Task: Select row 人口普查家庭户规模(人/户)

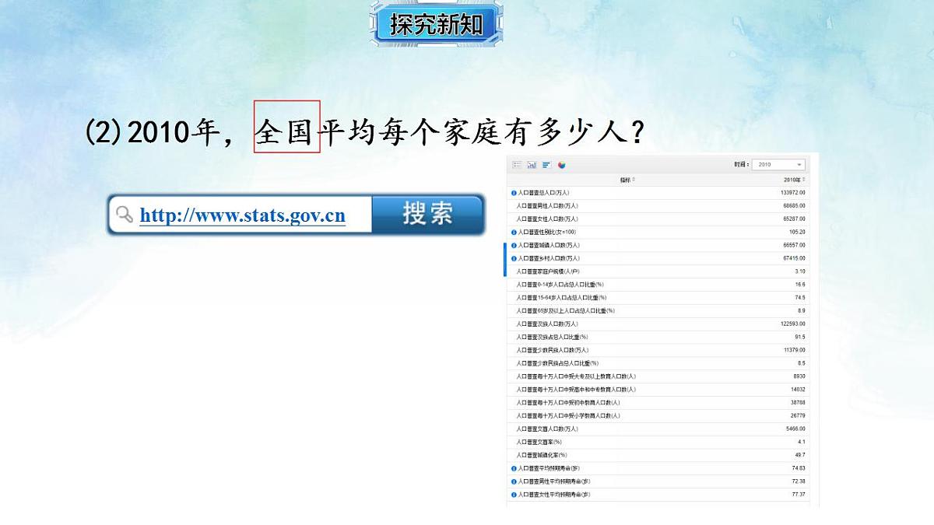Action: tap(658, 271)
